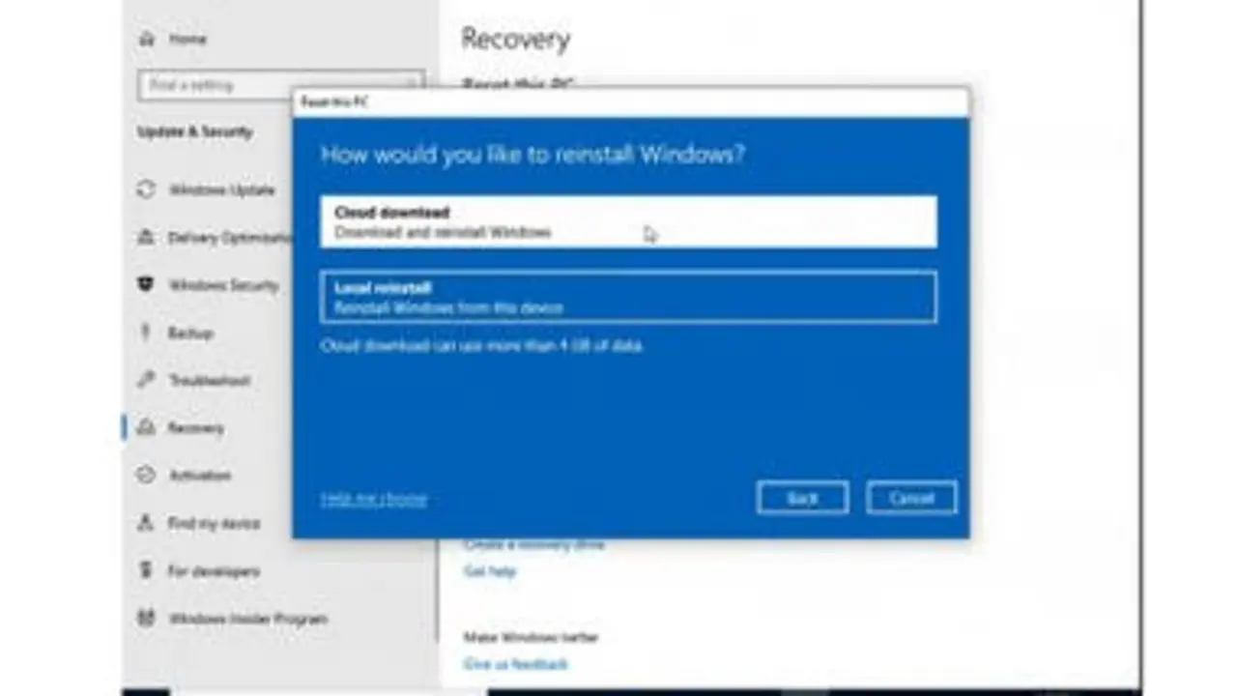Image resolution: width=1237 pixels, height=696 pixels.
Task: Click the Windows Security shield icon
Action: coord(146,285)
